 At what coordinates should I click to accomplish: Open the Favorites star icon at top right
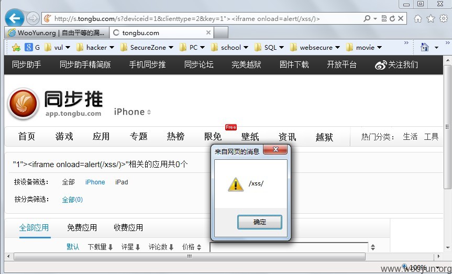tap(431, 19)
